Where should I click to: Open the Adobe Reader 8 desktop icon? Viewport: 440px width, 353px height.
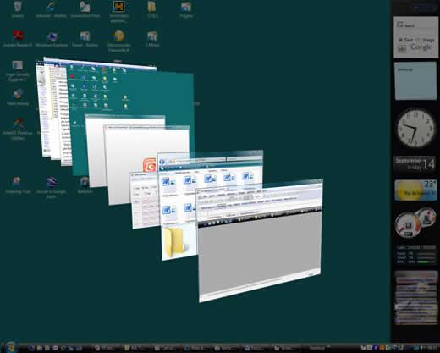pyautogui.click(x=18, y=38)
